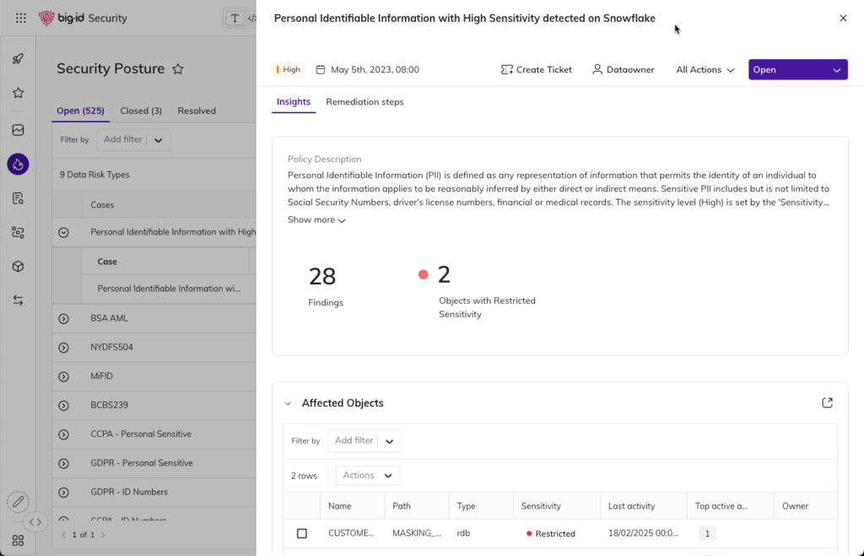Expand the NYDFS504 risk type

[64, 348]
